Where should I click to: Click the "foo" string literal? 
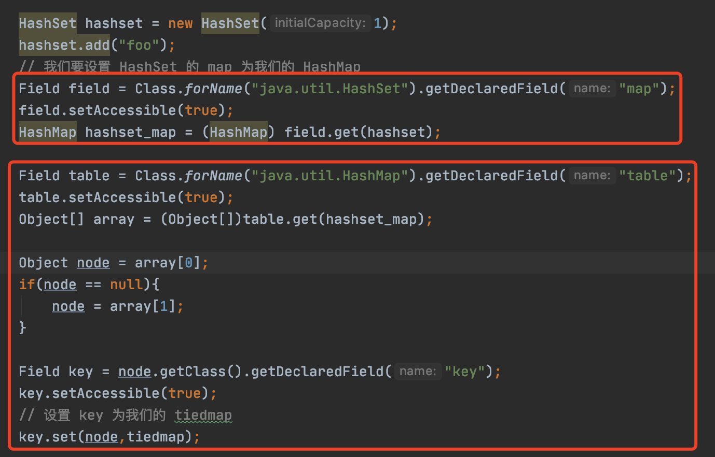pos(139,45)
